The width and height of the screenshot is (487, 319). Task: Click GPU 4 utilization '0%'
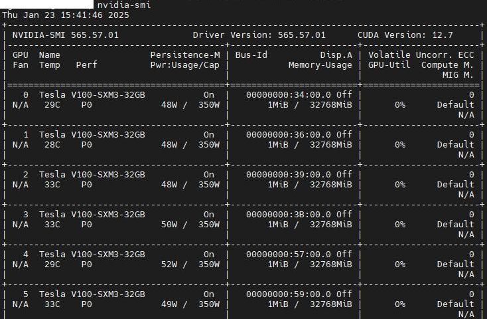pos(400,264)
